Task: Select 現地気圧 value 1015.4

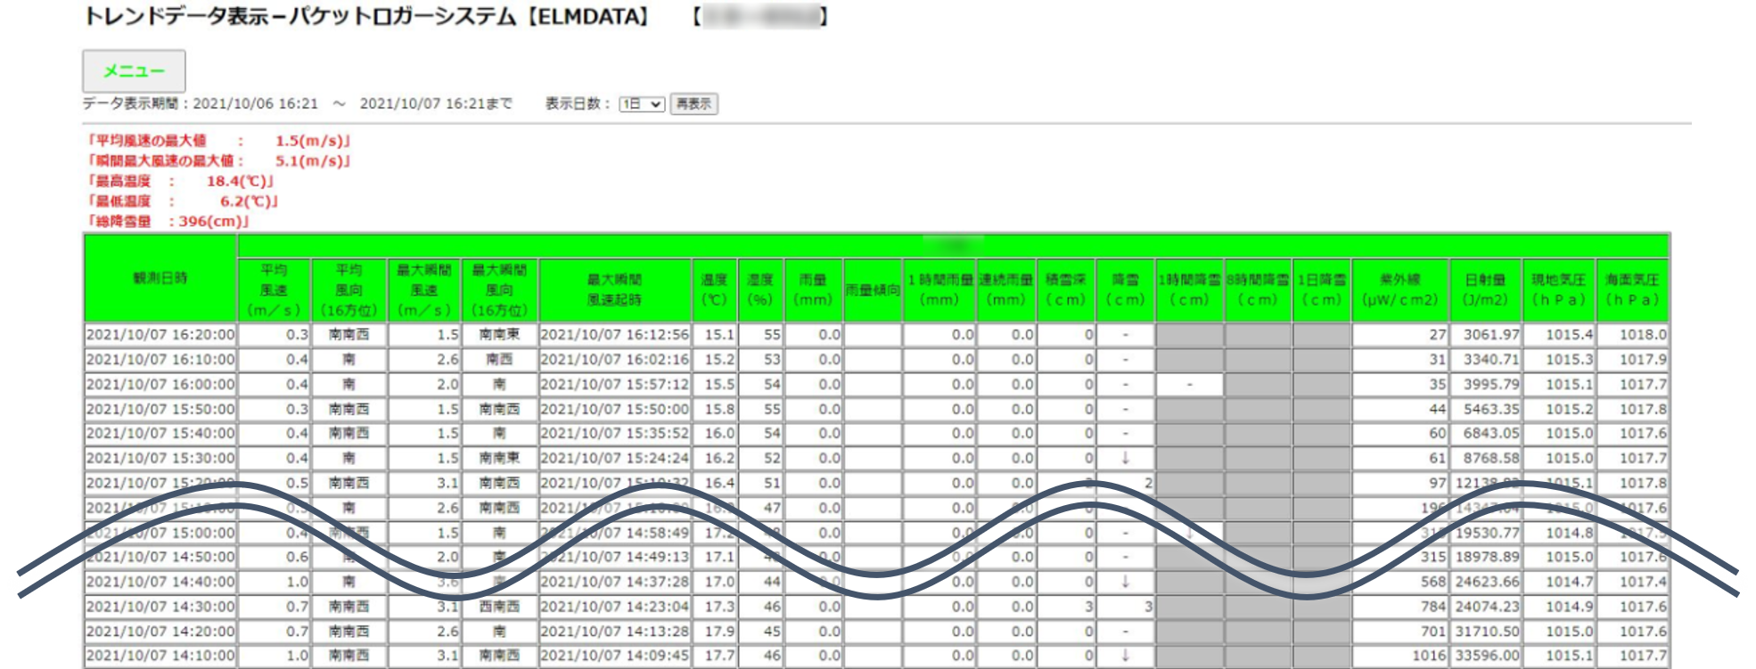Action: (1558, 335)
